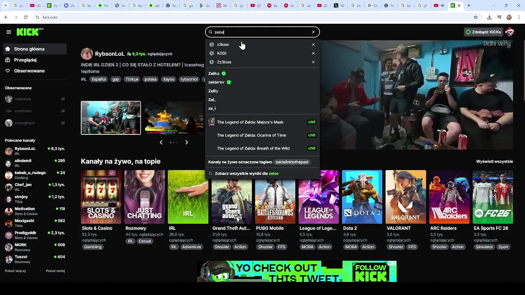Click Wyświetl wszystkie link
Viewport: 525px width, 295px height.
[x=495, y=161]
